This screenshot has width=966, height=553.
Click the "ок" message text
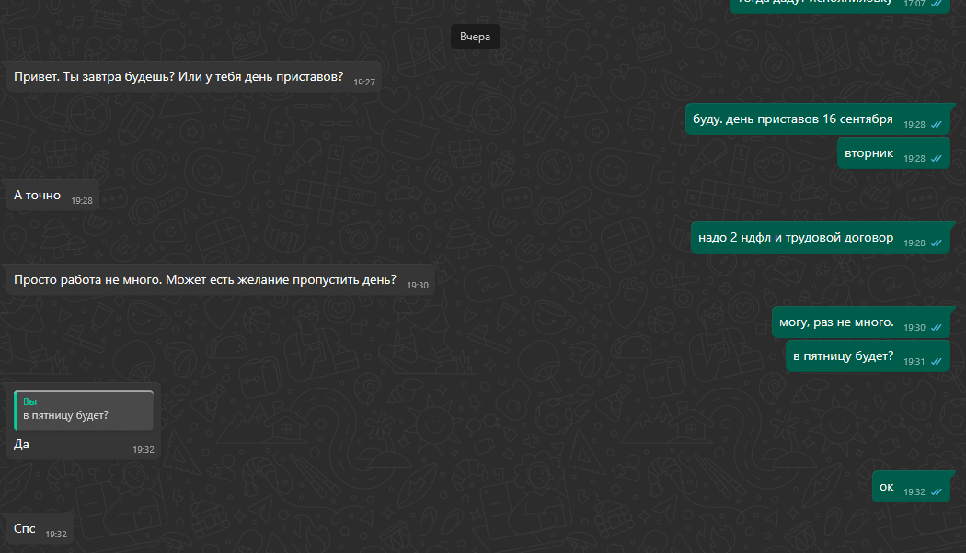click(886, 486)
